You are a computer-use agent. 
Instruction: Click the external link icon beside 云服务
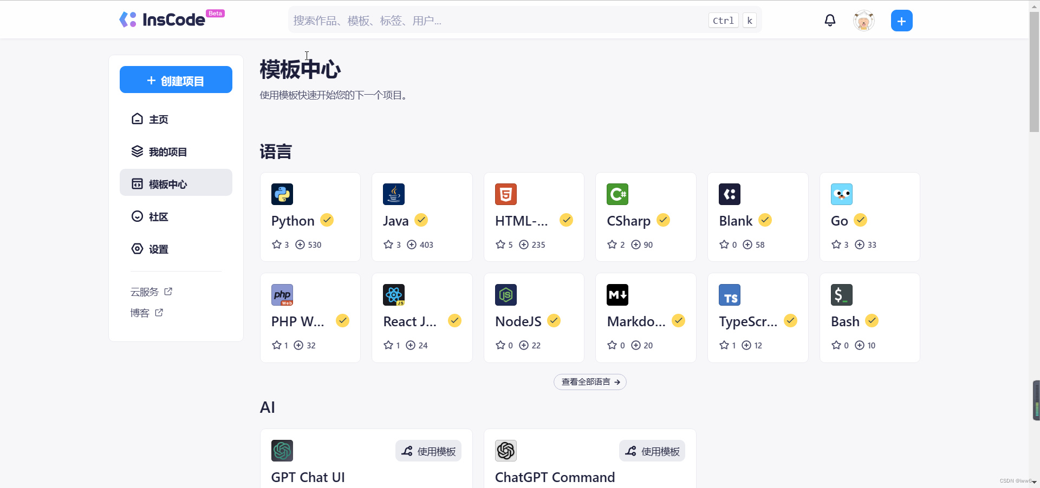pos(168,292)
